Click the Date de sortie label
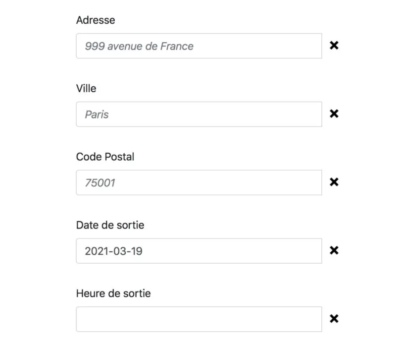The image size is (396, 347). (110, 225)
